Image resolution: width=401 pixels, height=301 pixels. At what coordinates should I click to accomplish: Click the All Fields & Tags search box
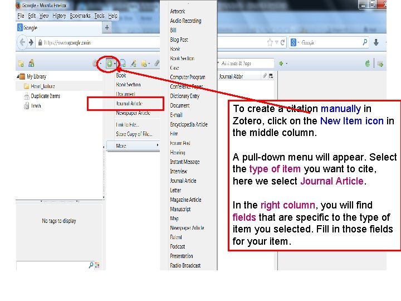[x=246, y=63]
